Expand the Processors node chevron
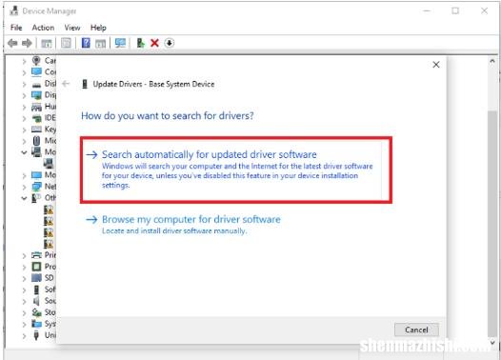 point(24,267)
